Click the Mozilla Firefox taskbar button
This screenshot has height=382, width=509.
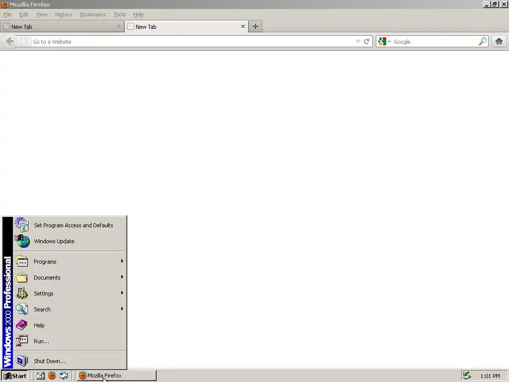117,376
